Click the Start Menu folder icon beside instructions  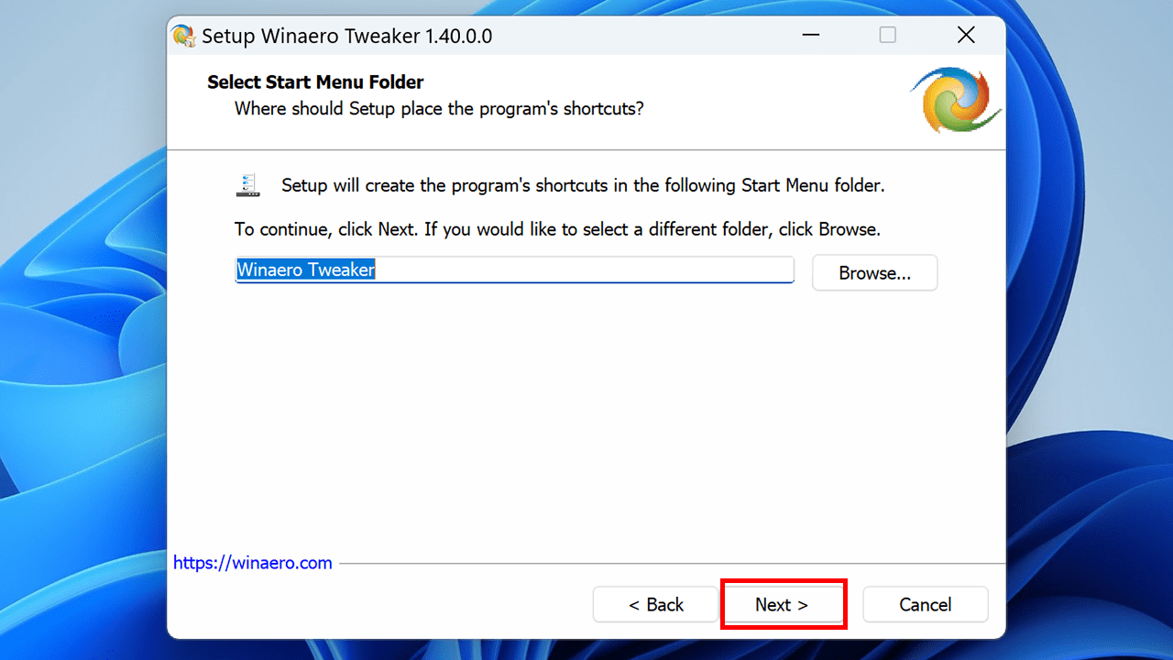coord(247,185)
